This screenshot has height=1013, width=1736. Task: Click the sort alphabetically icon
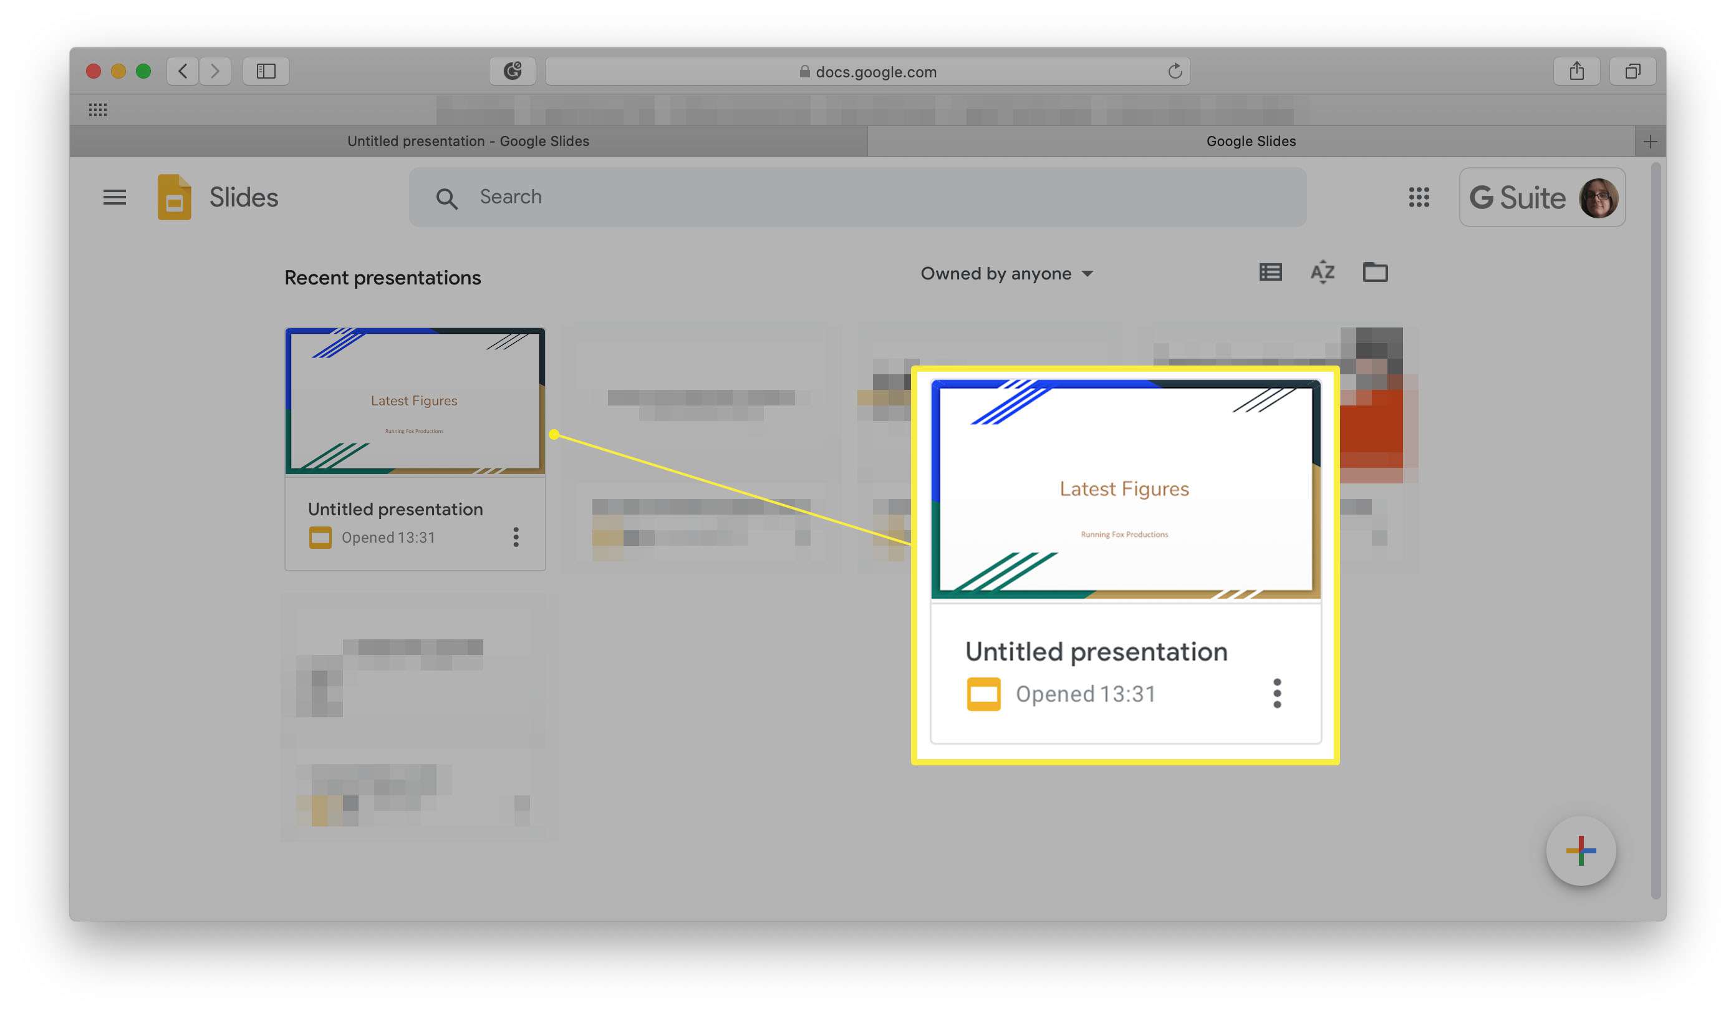(1323, 273)
